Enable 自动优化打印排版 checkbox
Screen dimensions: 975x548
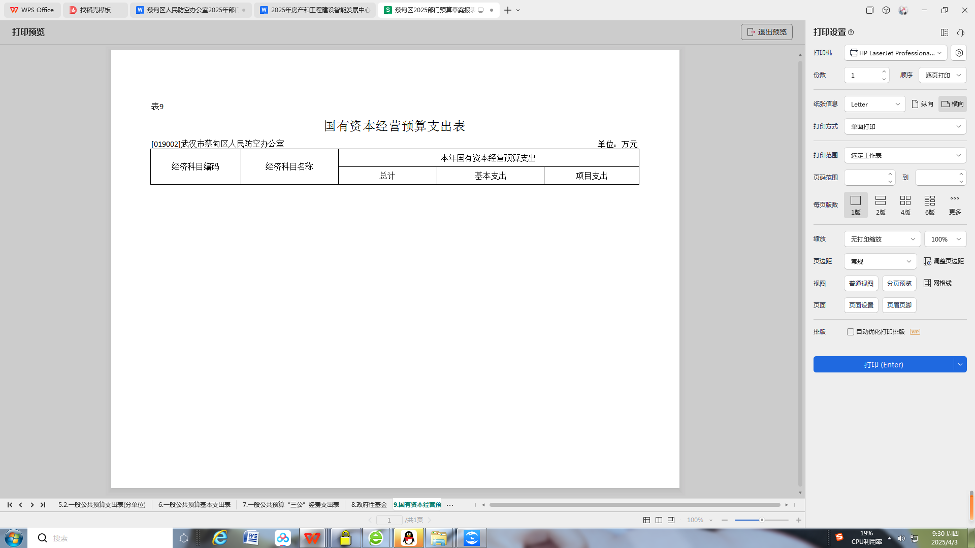point(851,332)
